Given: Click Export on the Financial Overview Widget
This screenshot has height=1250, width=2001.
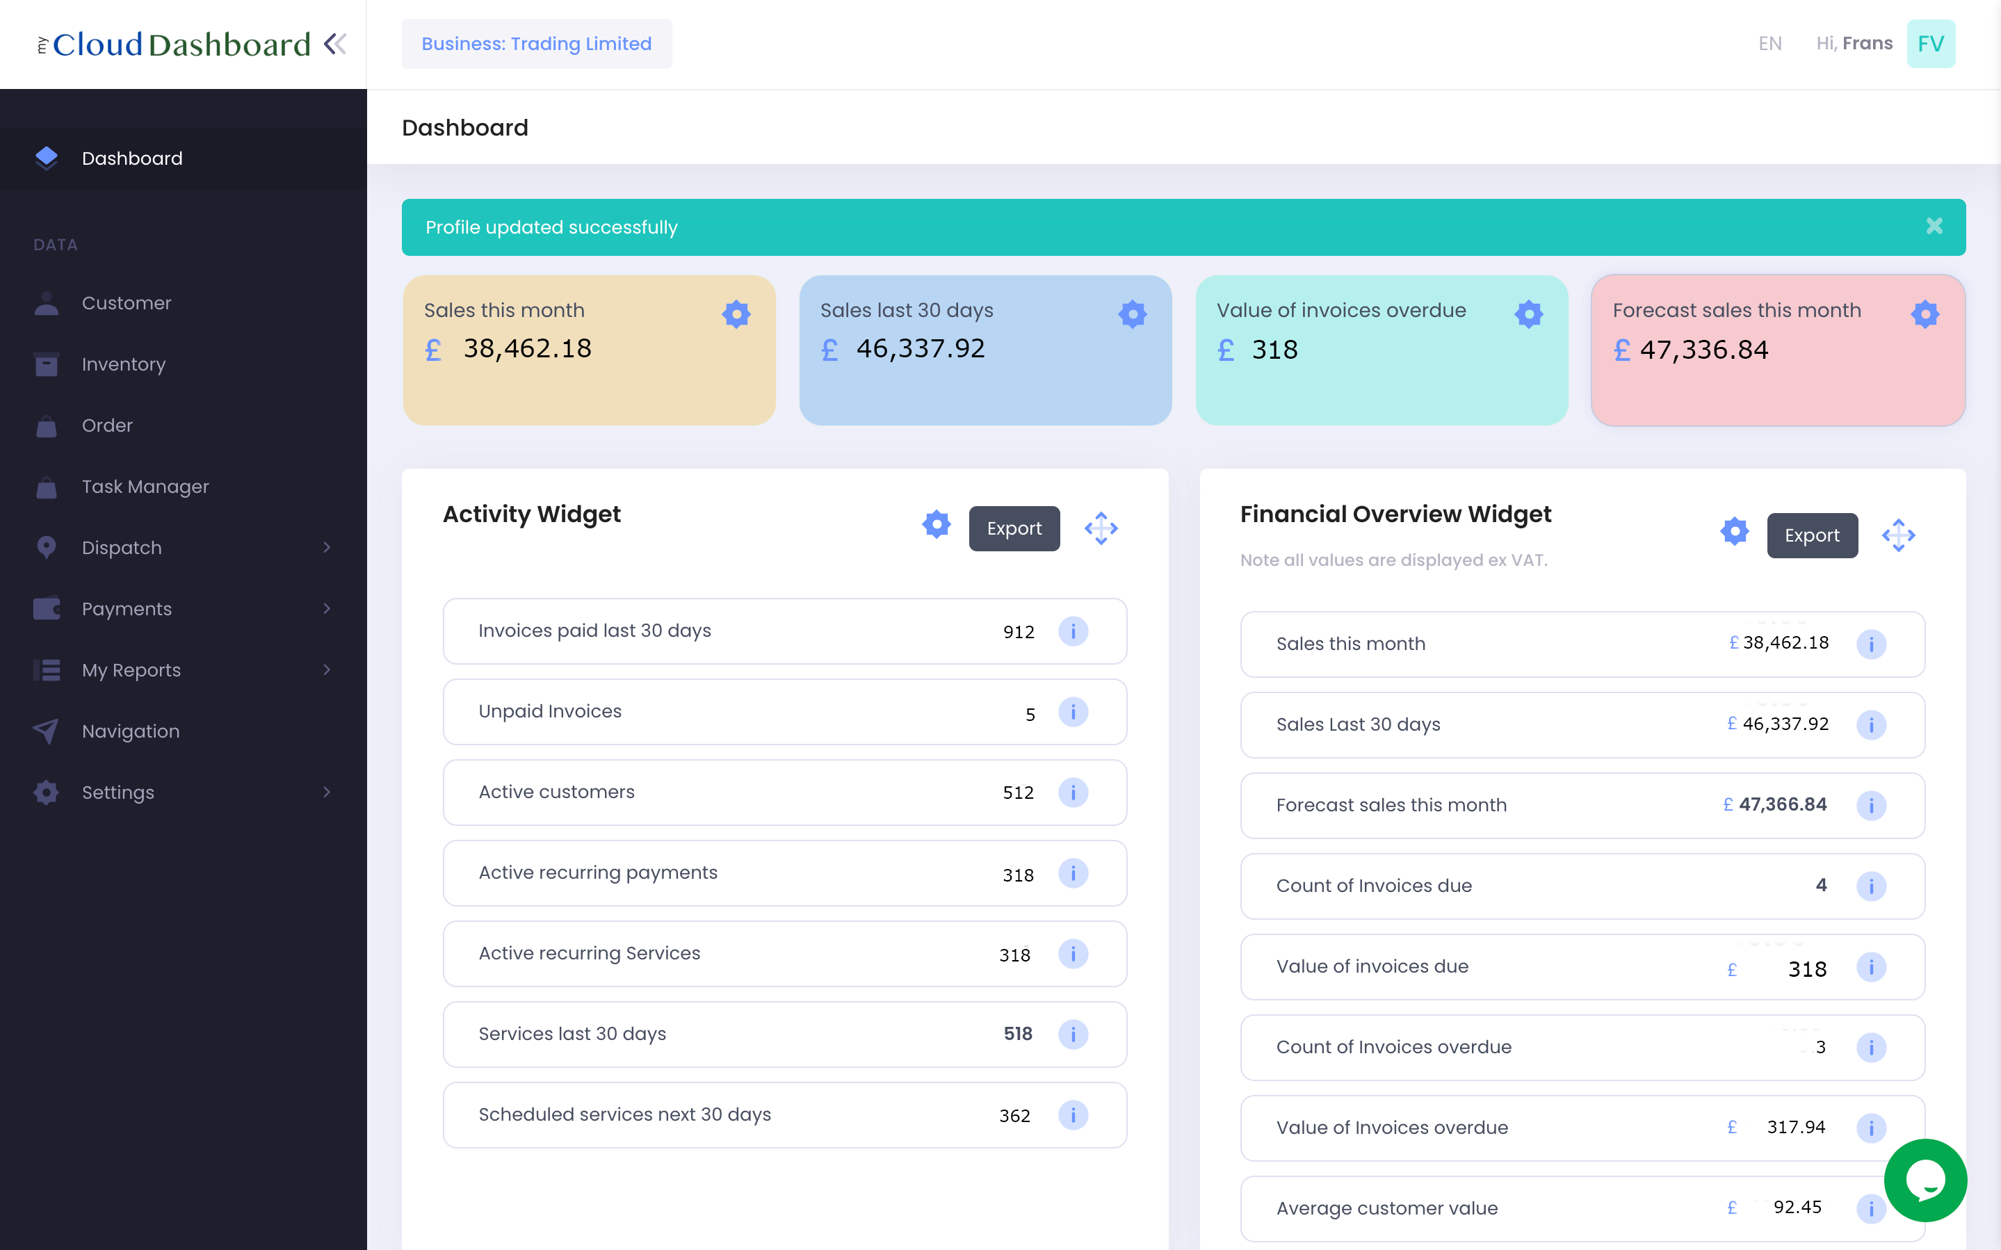Looking at the screenshot, I should [x=1812, y=535].
